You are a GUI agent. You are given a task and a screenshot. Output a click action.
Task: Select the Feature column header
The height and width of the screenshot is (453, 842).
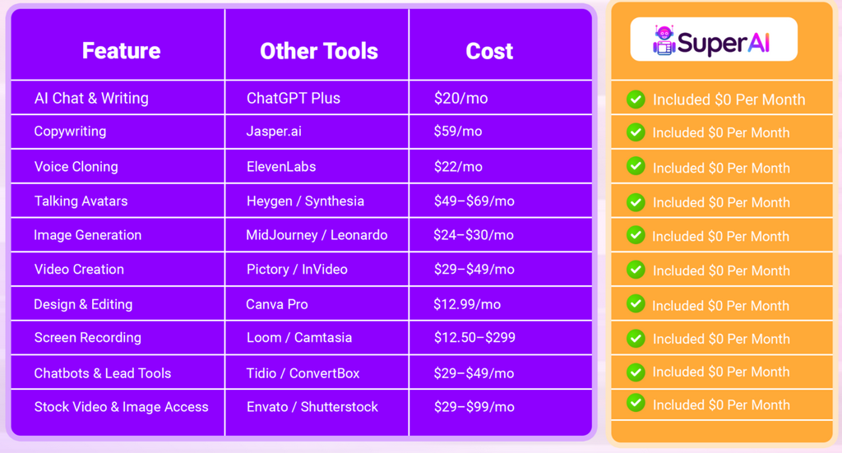pos(121,51)
